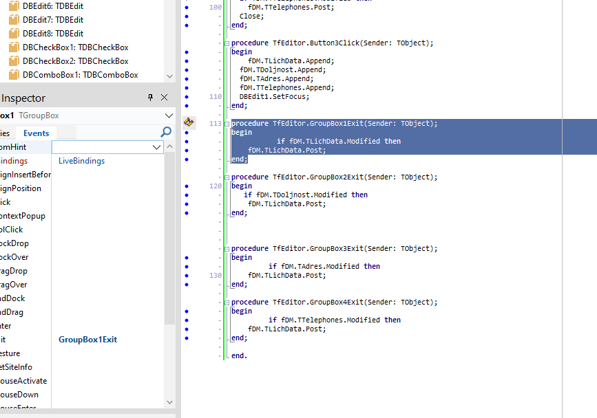Screen dimensions: 597x418
Task: Open the LiveBindings link
Action: click(81, 161)
